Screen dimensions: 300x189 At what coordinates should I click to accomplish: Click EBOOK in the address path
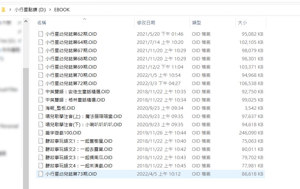[x=62, y=9]
